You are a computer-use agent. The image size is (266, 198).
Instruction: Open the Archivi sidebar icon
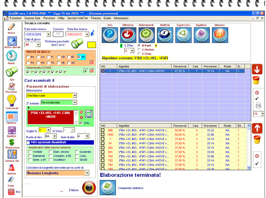pos(11,27)
